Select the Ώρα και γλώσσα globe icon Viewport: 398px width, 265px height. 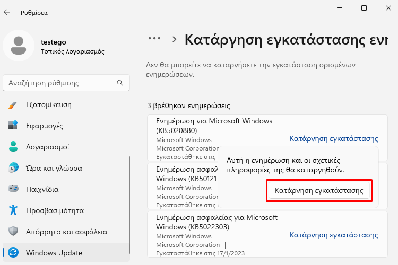[x=13, y=168]
